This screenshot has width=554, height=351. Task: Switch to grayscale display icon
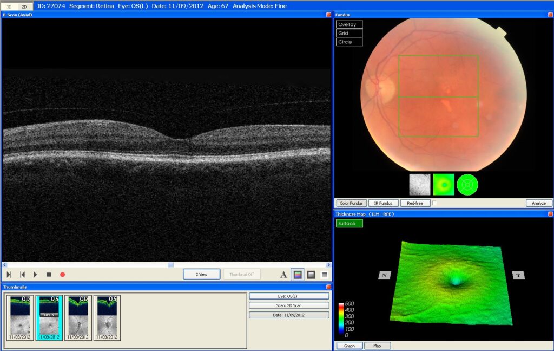coord(311,275)
